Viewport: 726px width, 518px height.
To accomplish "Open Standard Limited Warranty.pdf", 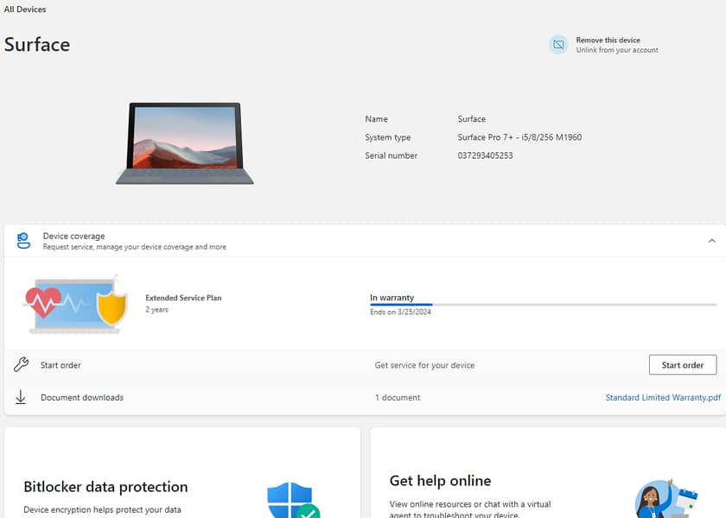I will point(663,398).
